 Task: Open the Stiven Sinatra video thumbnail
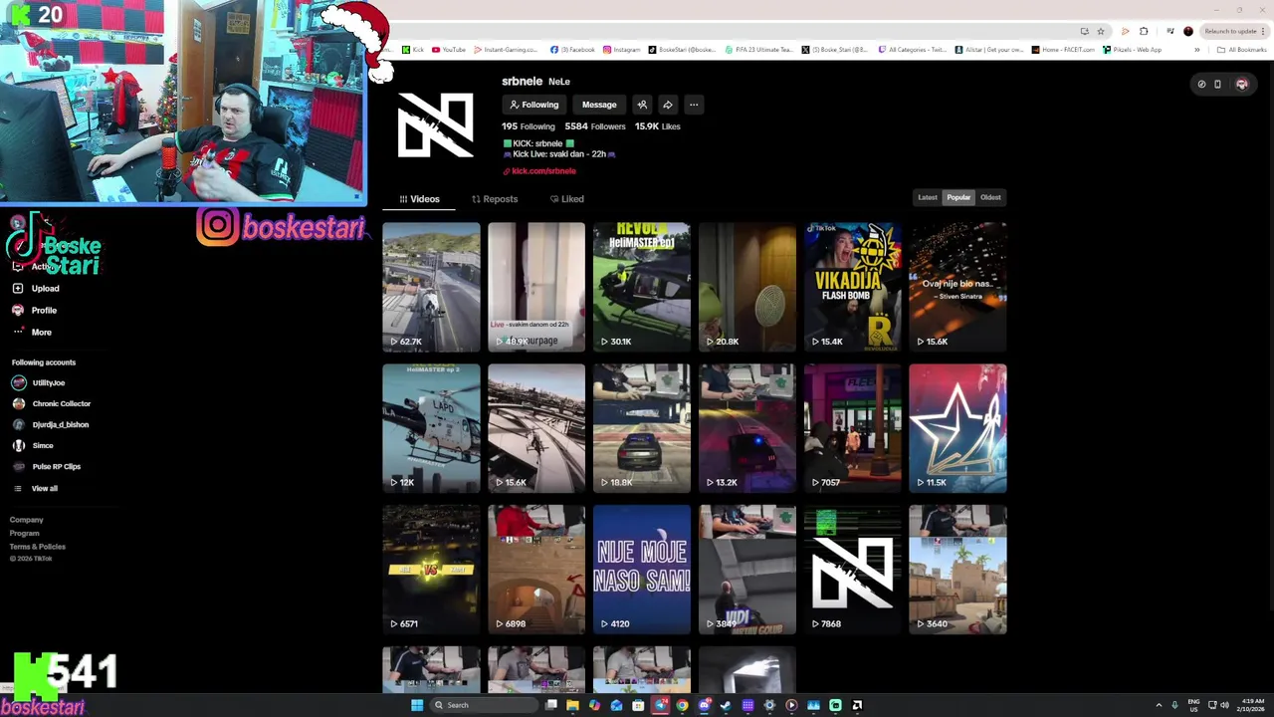[957, 287]
